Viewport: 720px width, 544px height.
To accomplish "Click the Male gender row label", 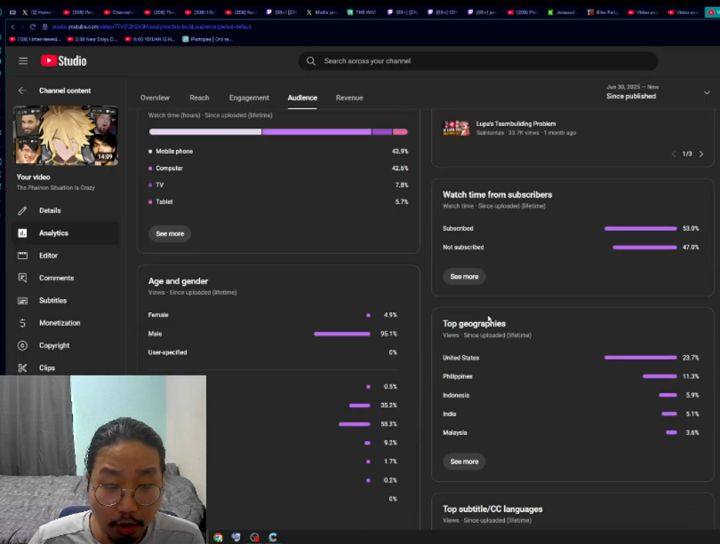I will (x=155, y=334).
